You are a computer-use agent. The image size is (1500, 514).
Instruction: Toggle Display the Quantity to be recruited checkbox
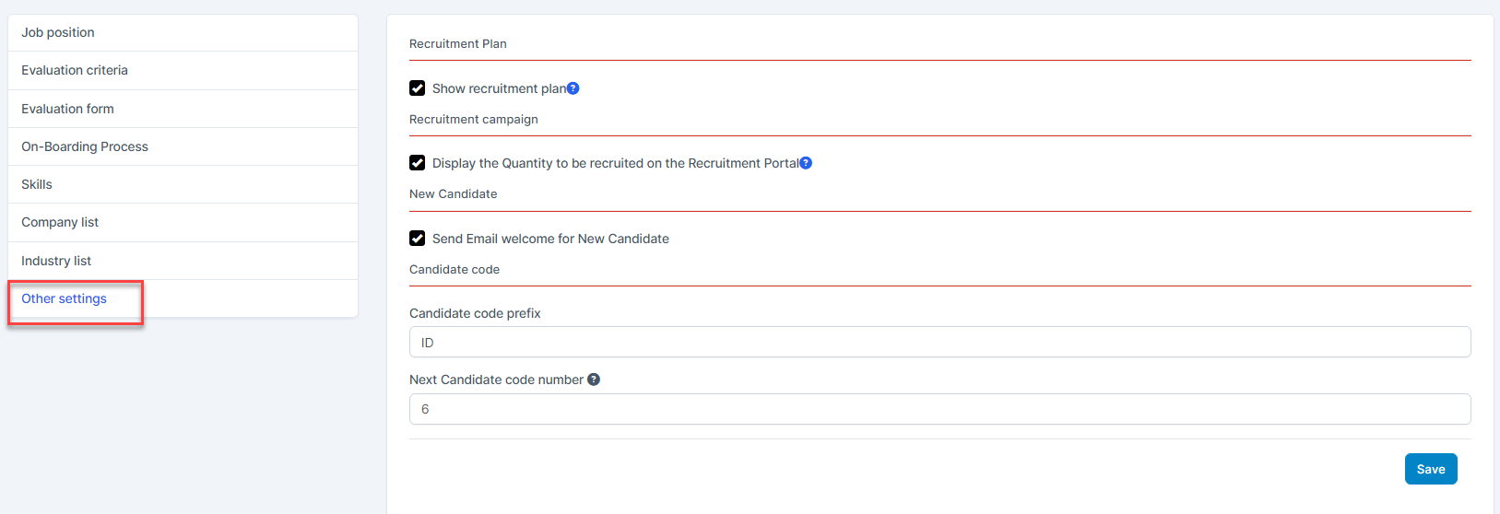click(418, 163)
